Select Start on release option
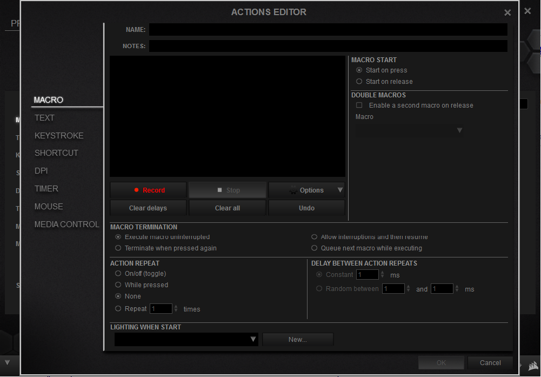 359,82
